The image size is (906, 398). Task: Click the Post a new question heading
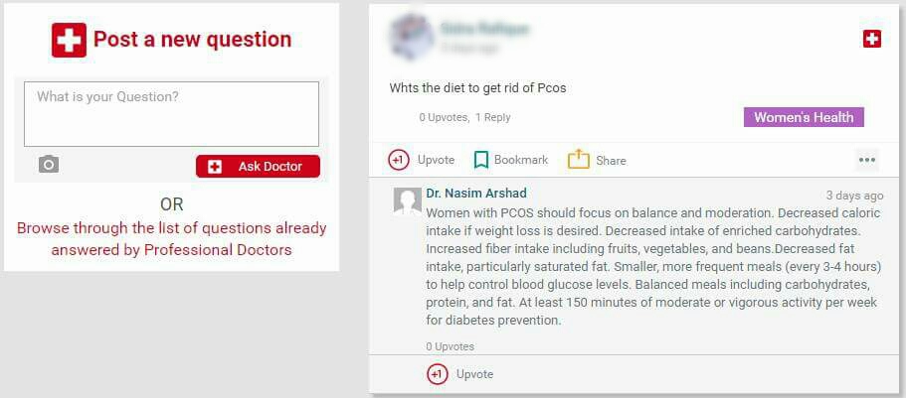click(x=192, y=40)
